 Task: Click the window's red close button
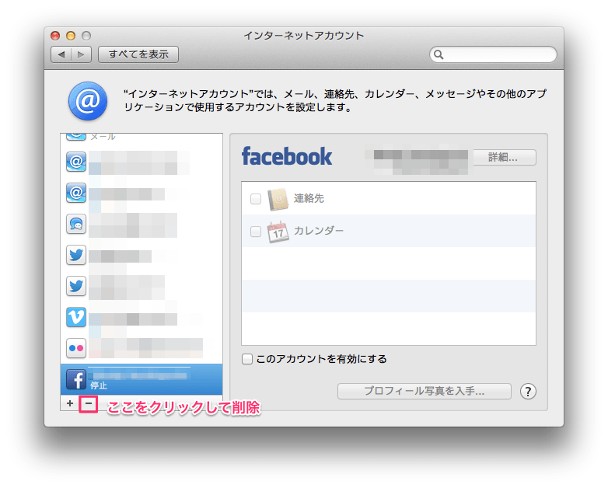click(55, 36)
